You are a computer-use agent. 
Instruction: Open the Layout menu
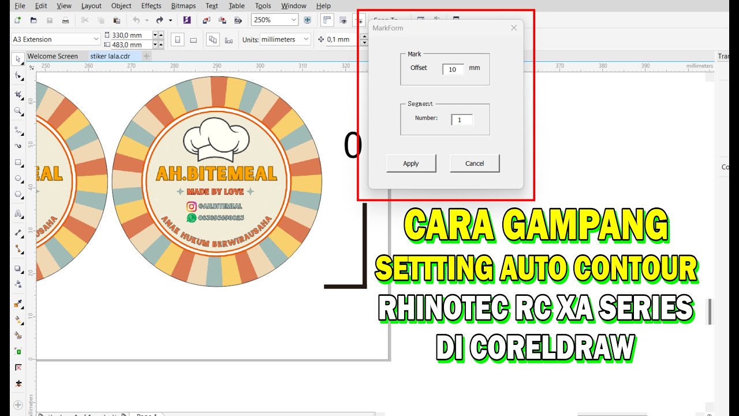pos(91,6)
